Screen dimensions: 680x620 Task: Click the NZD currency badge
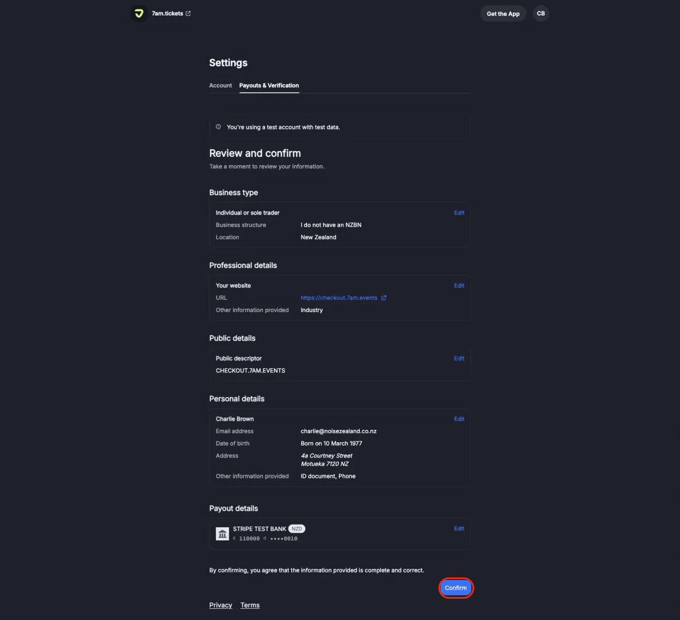297,529
